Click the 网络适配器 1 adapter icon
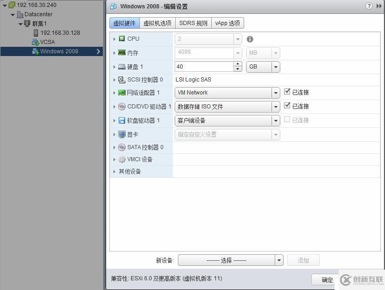385x290 pixels. (x=121, y=92)
